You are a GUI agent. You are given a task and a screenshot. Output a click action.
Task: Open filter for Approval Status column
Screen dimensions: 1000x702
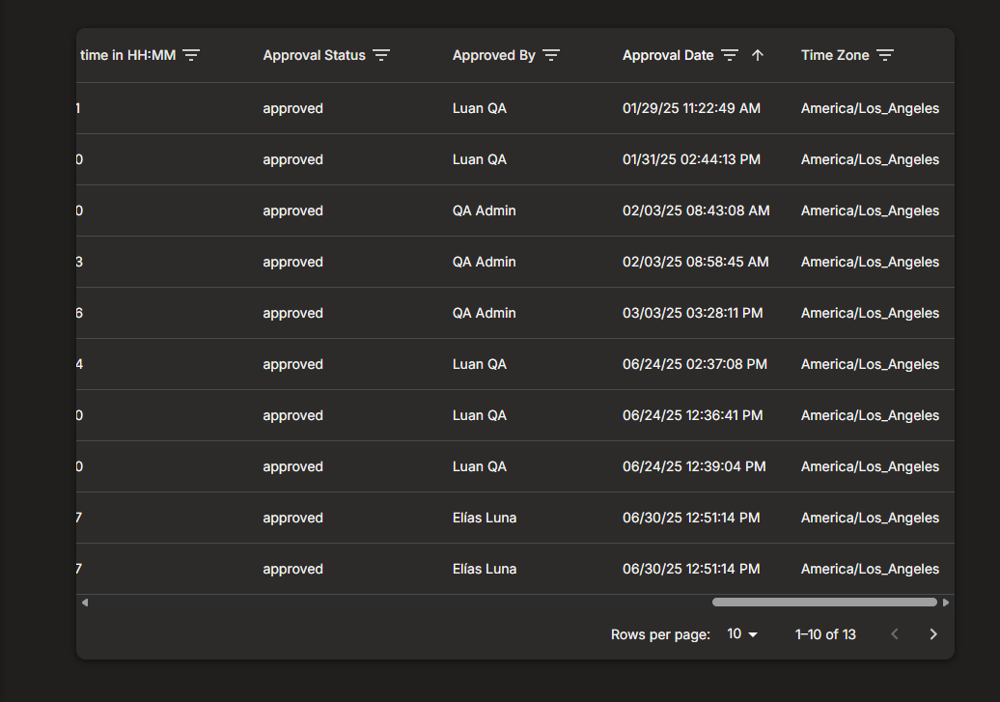[x=381, y=55]
